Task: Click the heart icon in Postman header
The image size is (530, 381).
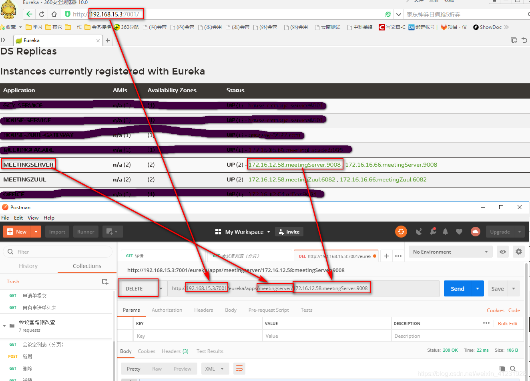Action: (x=459, y=232)
